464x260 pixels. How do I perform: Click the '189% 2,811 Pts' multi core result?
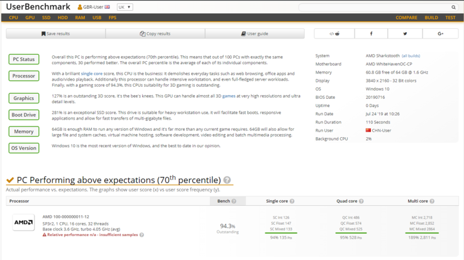coord(422,238)
